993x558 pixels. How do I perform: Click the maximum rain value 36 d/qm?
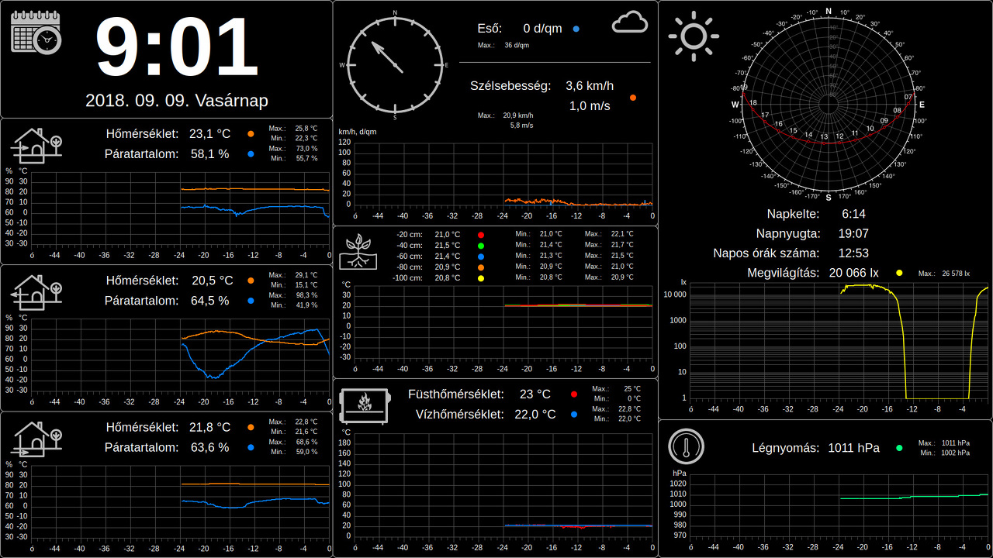517,46
